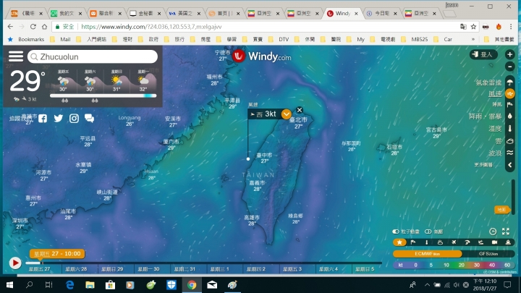This screenshot has height=293, width=521.
Task: Bookmark this page with star icon
Action: tap(473, 27)
